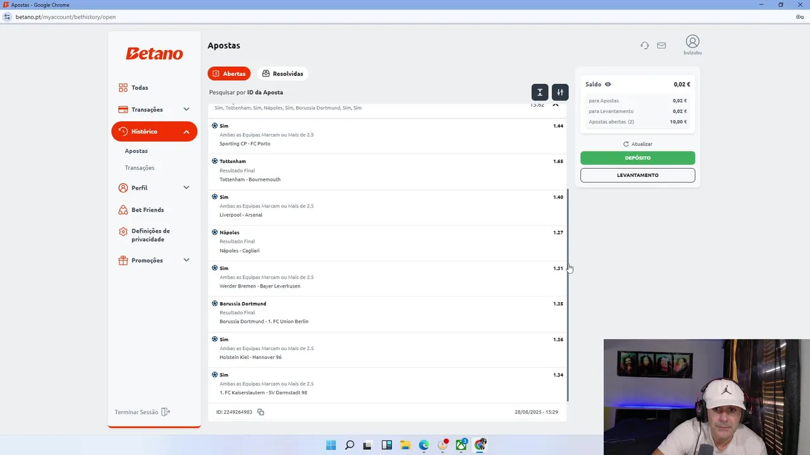Open Transações under Histórico

139,168
